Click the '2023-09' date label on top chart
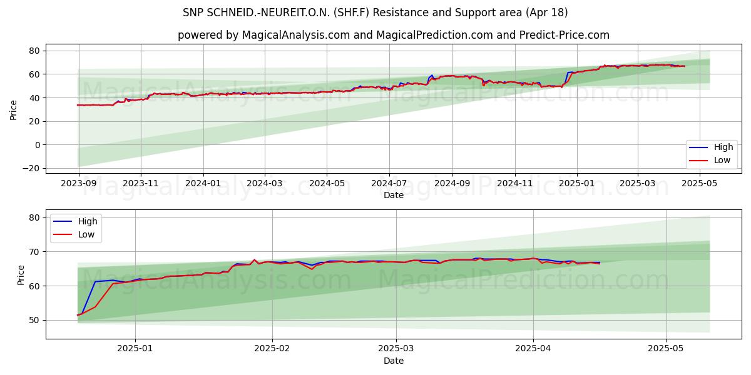751x375 pixels. coord(79,184)
